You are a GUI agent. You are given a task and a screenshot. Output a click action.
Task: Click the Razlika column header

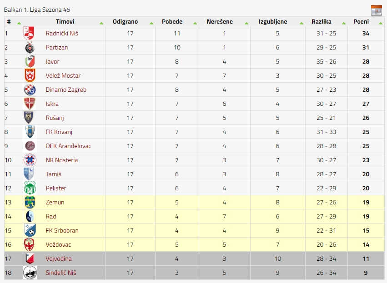[x=321, y=22]
